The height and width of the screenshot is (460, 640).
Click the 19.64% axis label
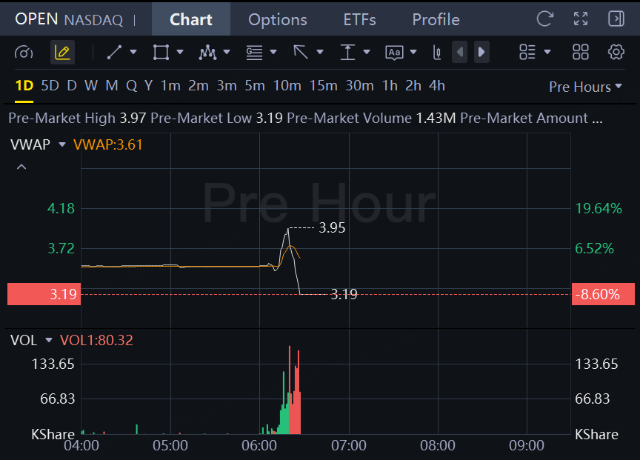(x=599, y=209)
